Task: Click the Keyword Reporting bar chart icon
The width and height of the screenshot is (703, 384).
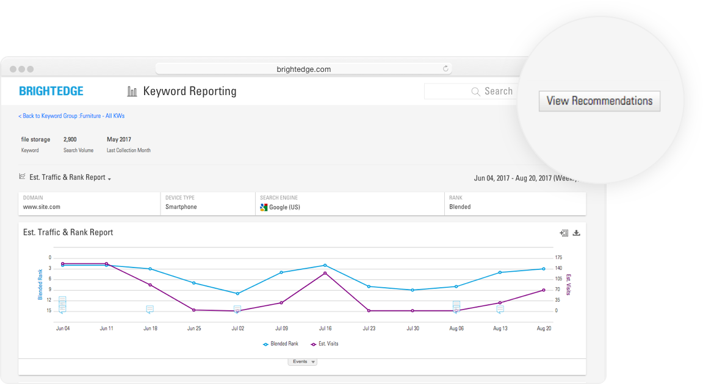Action: click(x=132, y=91)
